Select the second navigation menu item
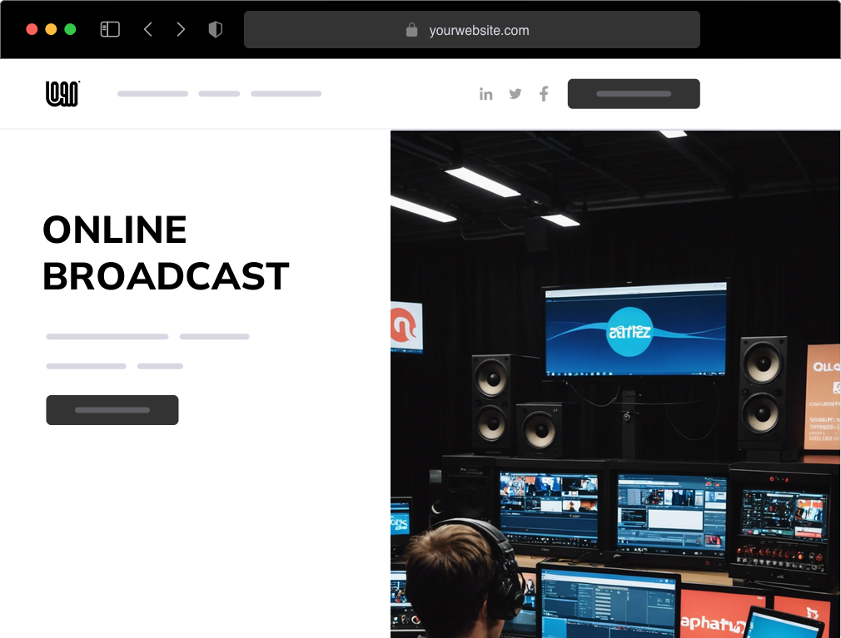This screenshot has height=638, width=841. (218, 93)
